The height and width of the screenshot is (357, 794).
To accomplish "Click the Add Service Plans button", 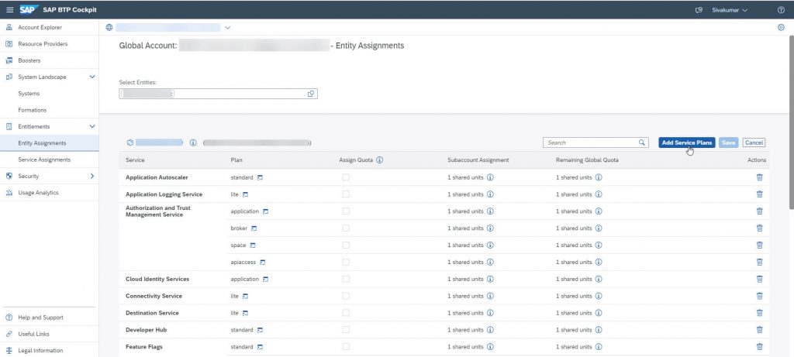I will (687, 142).
